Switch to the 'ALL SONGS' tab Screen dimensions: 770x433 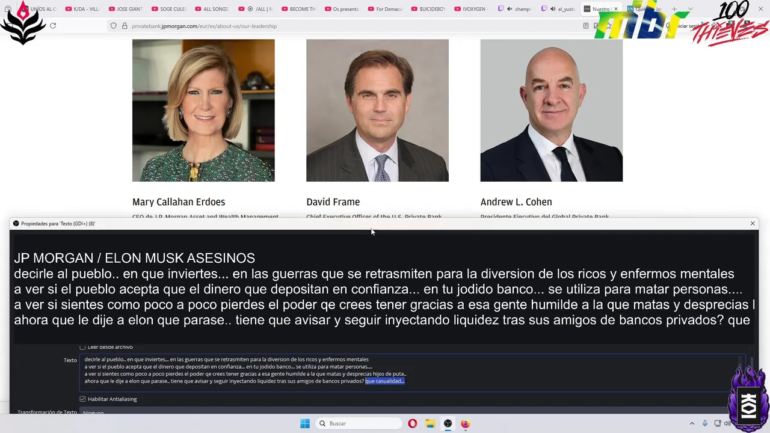pyautogui.click(x=212, y=9)
